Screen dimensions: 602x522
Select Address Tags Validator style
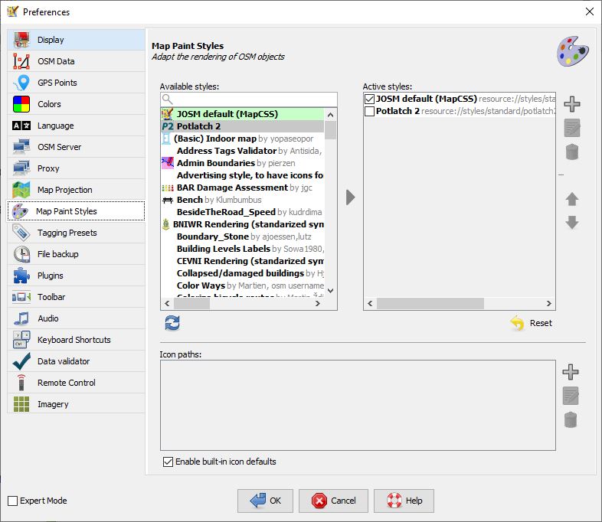pyautogui.click(x=243, y=151)
